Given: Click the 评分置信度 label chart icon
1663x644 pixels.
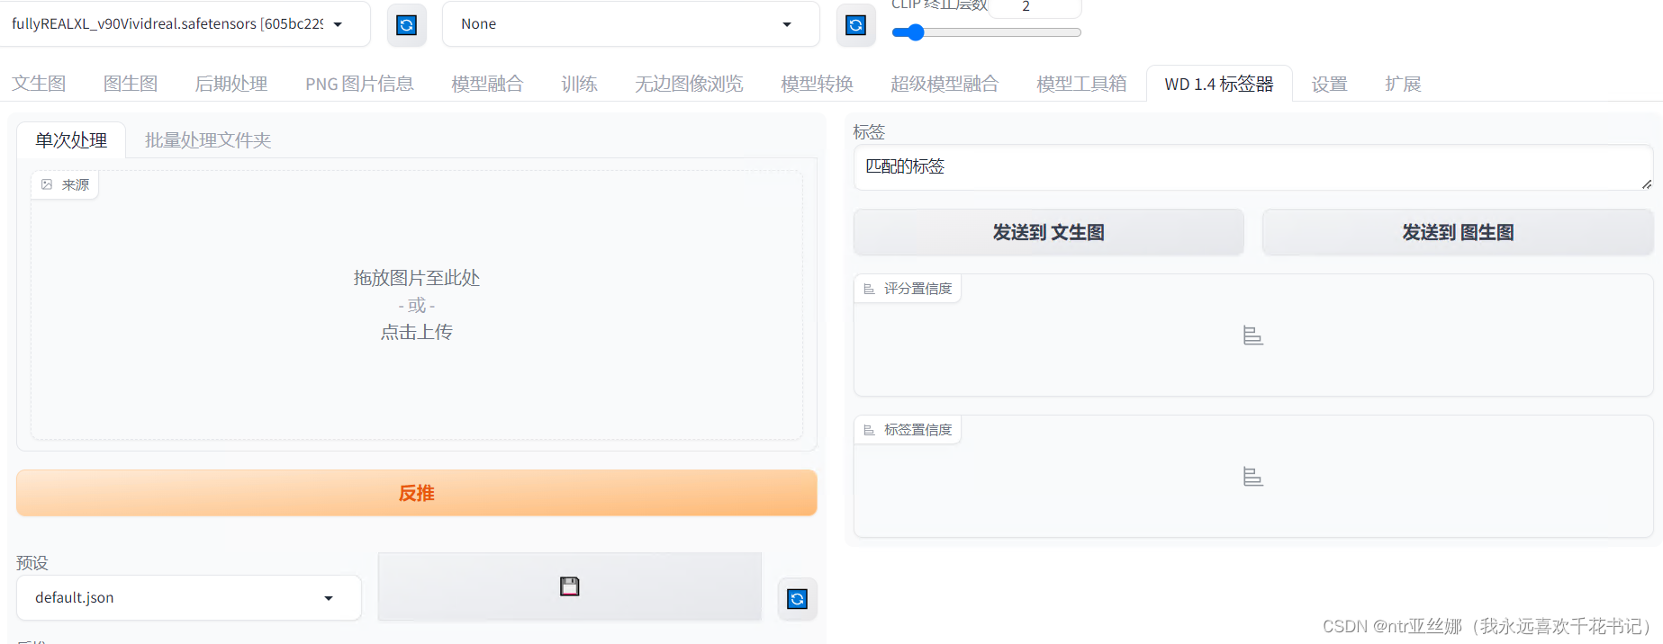Looking at the screenshot, I should point(869,289).
